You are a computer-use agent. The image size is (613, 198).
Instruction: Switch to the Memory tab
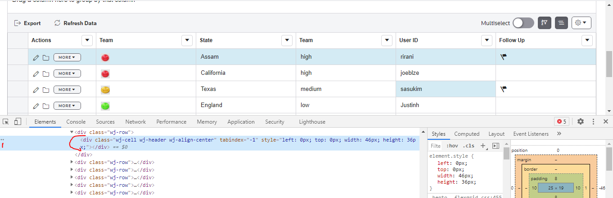point(207,122)
